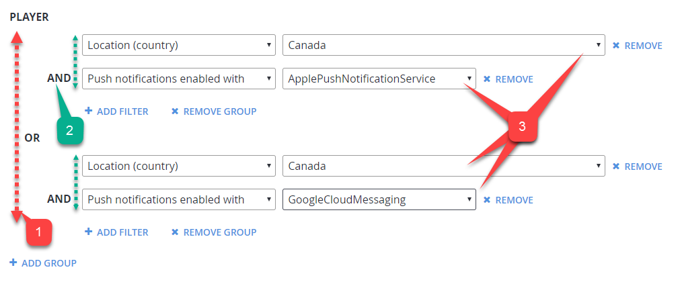Click the plus icon beside Add Group
This screenshot has width=680, height=282.
tap(13, 263)
